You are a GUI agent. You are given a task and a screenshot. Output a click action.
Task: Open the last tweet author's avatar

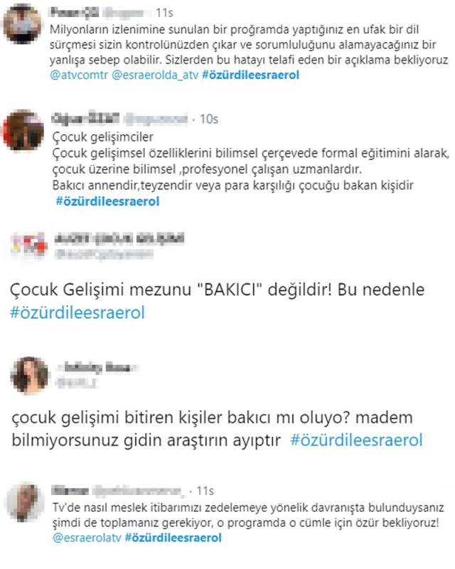[24, 502]
